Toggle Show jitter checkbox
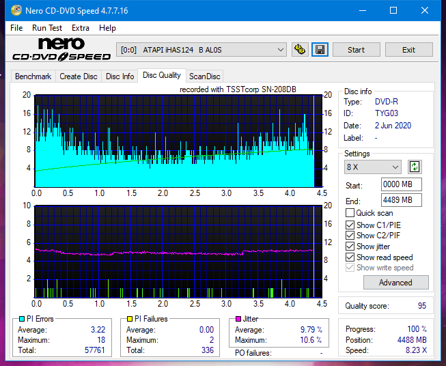 (350, 247)
